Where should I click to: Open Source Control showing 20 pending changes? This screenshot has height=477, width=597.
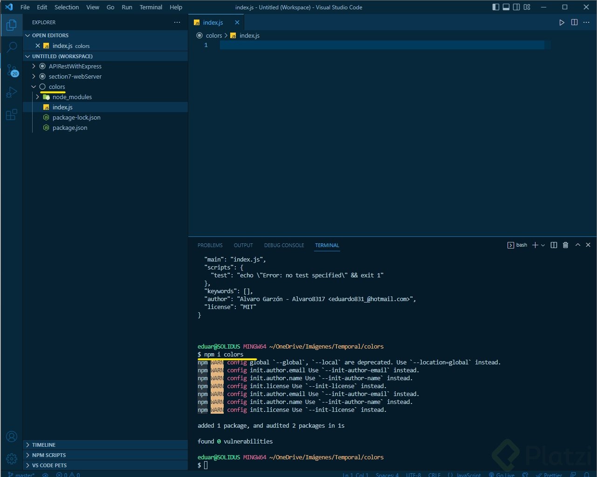tap(12, 70)
